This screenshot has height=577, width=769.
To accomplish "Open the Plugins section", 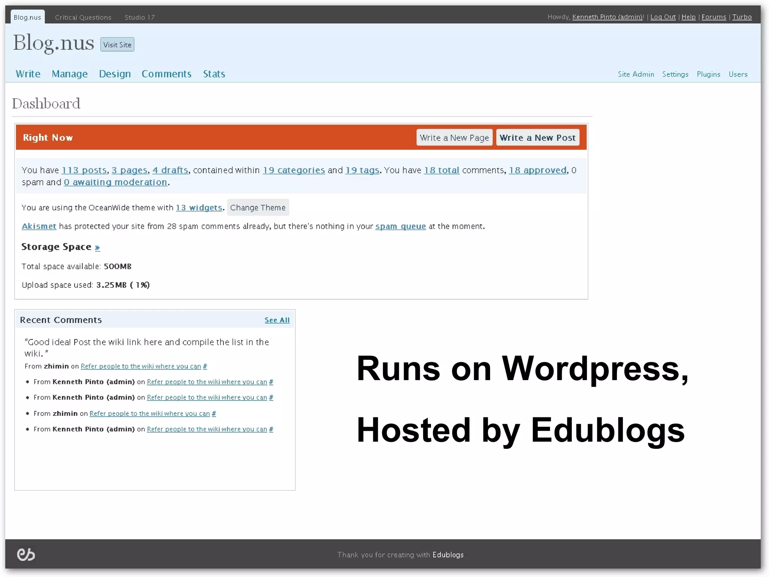I will tap(709, 74).
